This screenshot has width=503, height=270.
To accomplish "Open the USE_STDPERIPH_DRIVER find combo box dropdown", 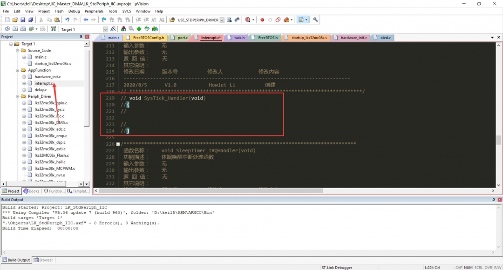I will [x=222, y=20].
